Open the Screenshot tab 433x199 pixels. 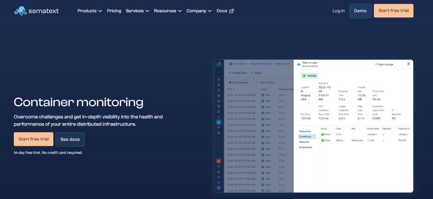point(305,147)
